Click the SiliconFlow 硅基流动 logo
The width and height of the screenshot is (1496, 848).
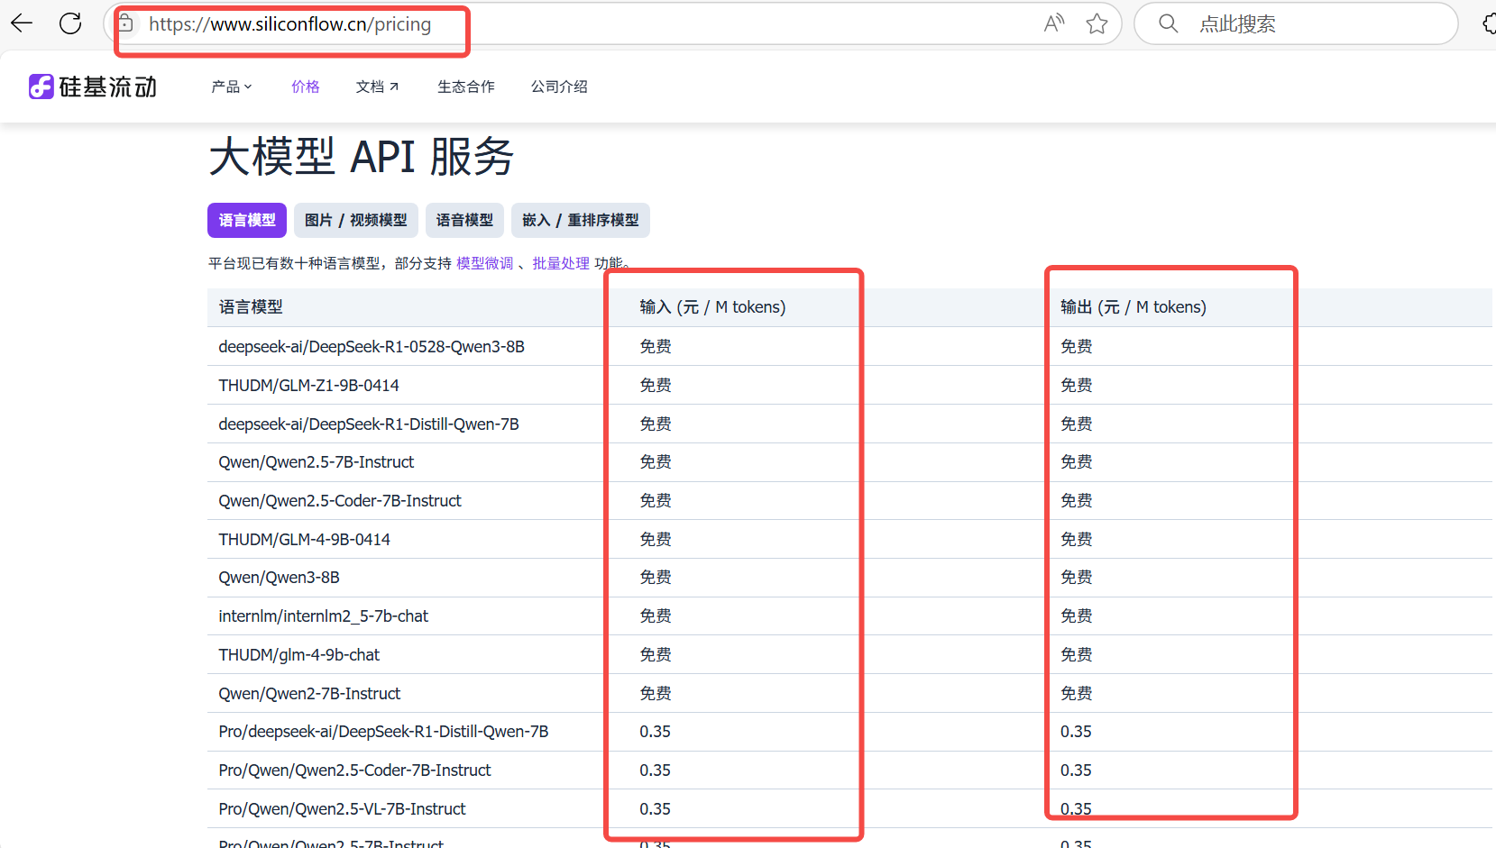(93, 87)
